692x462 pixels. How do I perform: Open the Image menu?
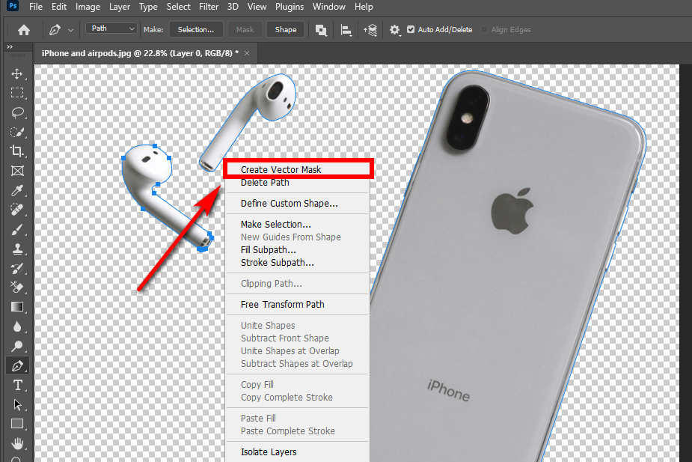click(x=88, y=7)
